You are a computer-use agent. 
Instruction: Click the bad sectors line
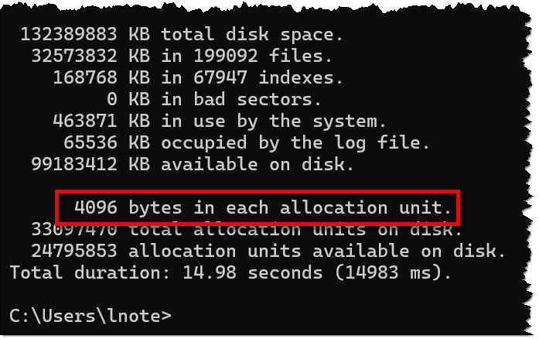[x=214, y=99]
